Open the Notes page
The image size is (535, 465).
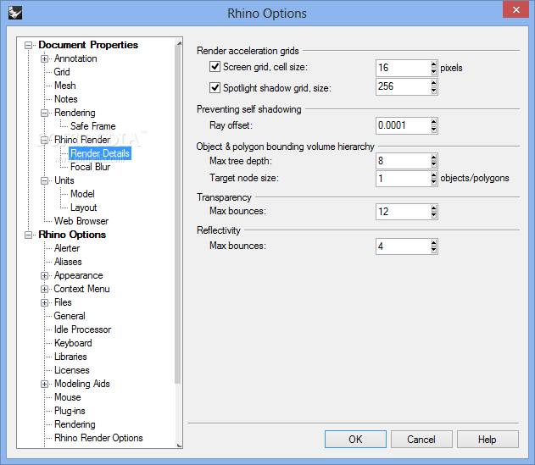pos(66,99)
